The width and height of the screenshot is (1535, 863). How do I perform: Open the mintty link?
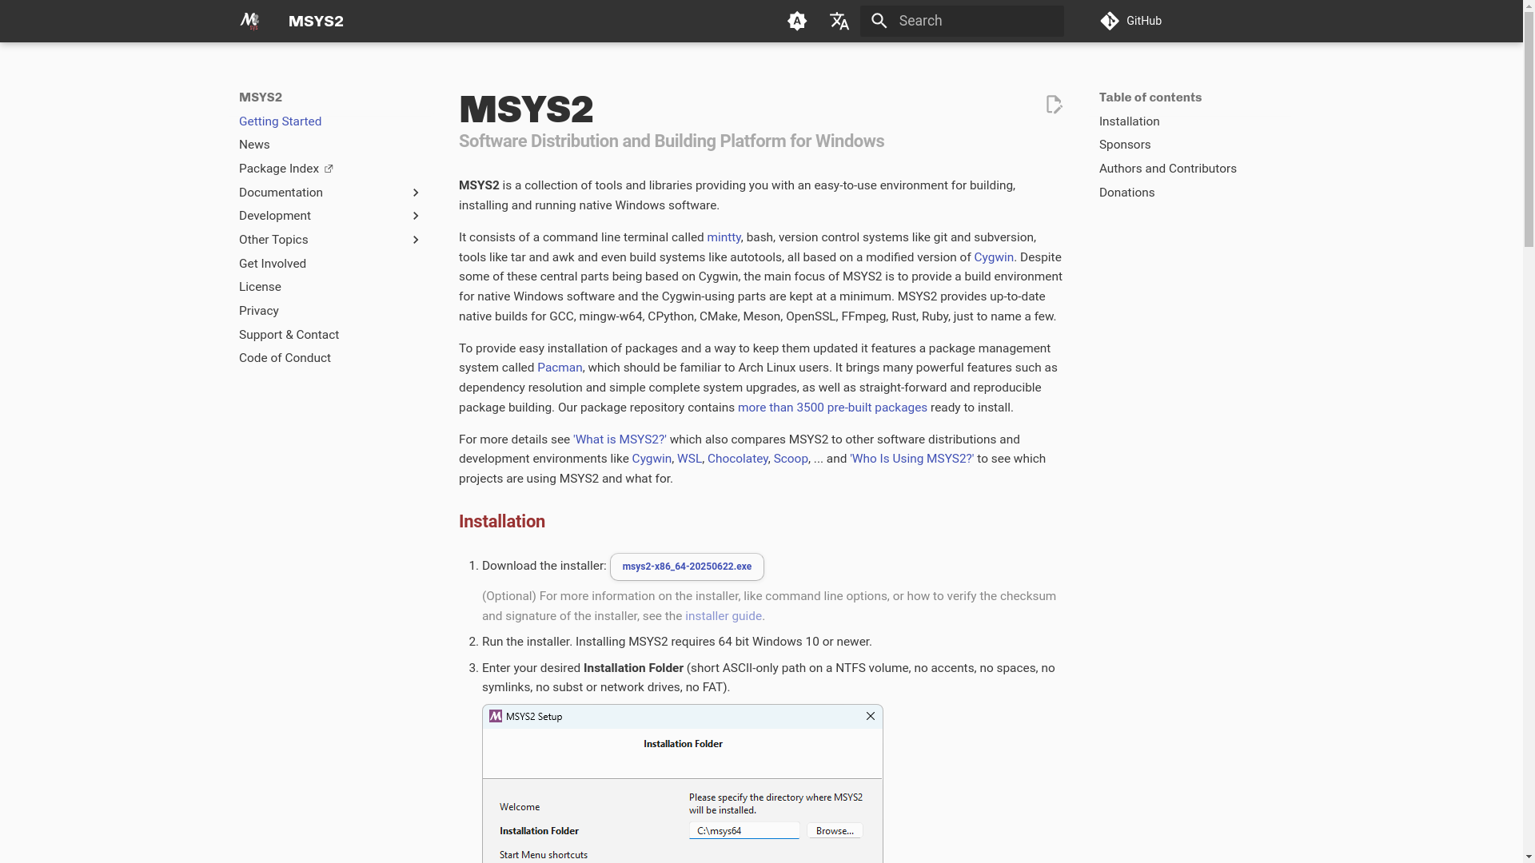coord(724,237)
